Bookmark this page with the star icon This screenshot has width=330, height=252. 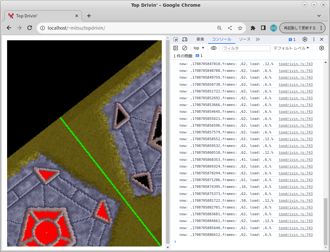click(x=240, y=28)
